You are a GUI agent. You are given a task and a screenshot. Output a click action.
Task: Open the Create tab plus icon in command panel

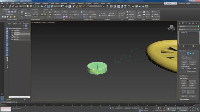pos(180,23)
